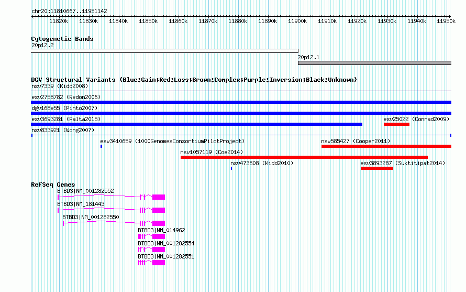Click the 20p12.2 band label
This screenshot has height=292, width=466.
42,45
